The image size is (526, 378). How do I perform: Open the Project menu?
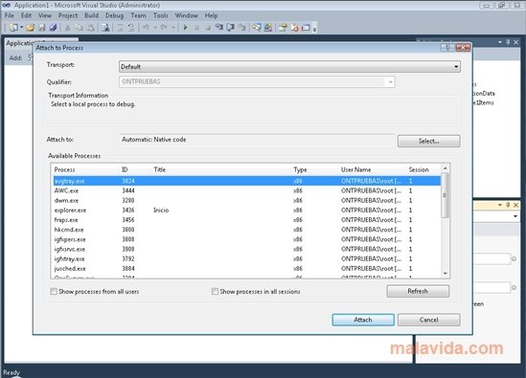(68, 15)
